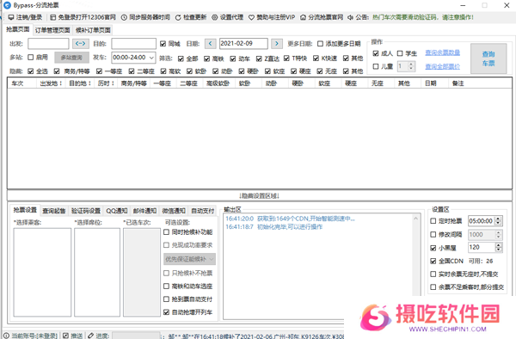Toggle the 推送 status bar item

(x=73, y=336)
